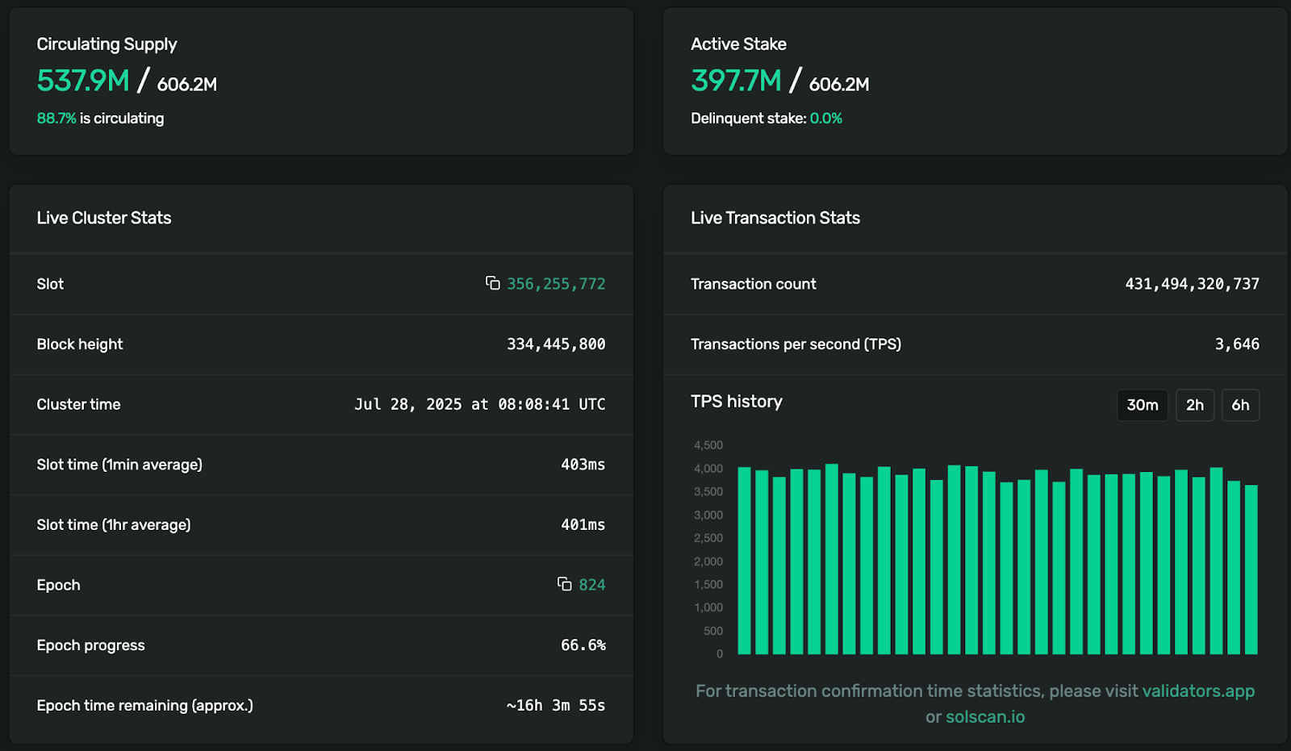Click the 0.0% delinquent stake value
The image size is (1291, 751).
(827, 118)
